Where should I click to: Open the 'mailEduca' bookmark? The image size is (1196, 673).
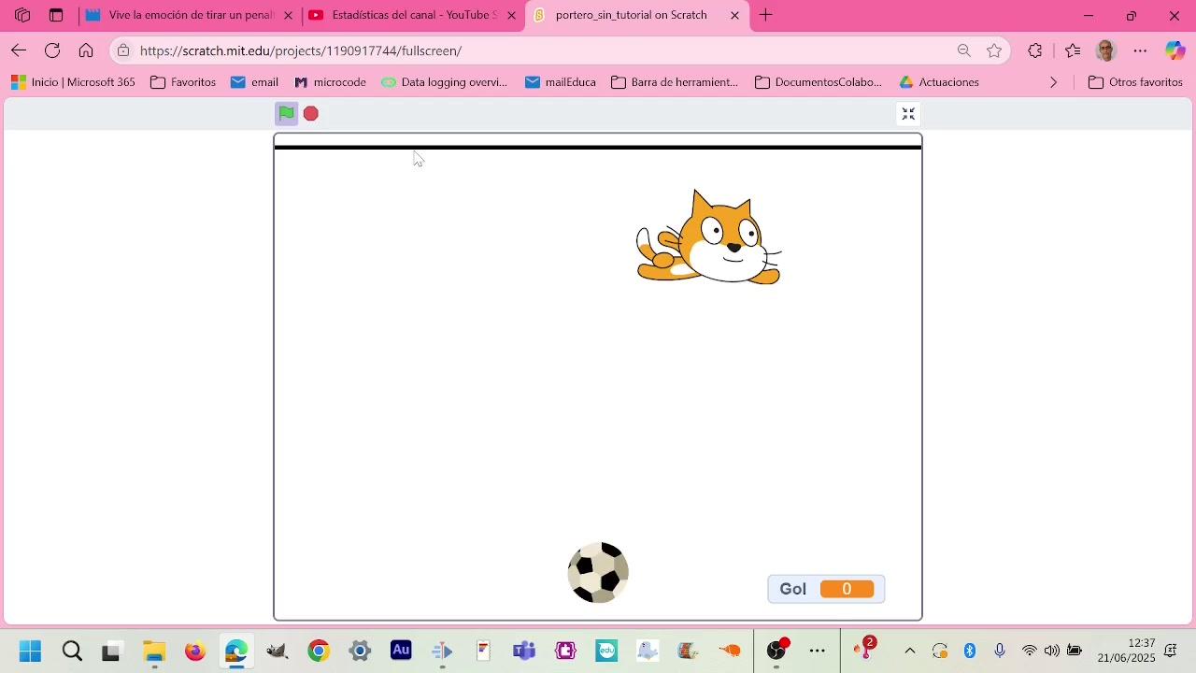click(x=561, y=82)
